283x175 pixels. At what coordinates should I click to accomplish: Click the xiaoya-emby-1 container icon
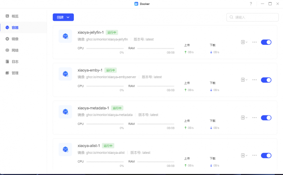65,74
